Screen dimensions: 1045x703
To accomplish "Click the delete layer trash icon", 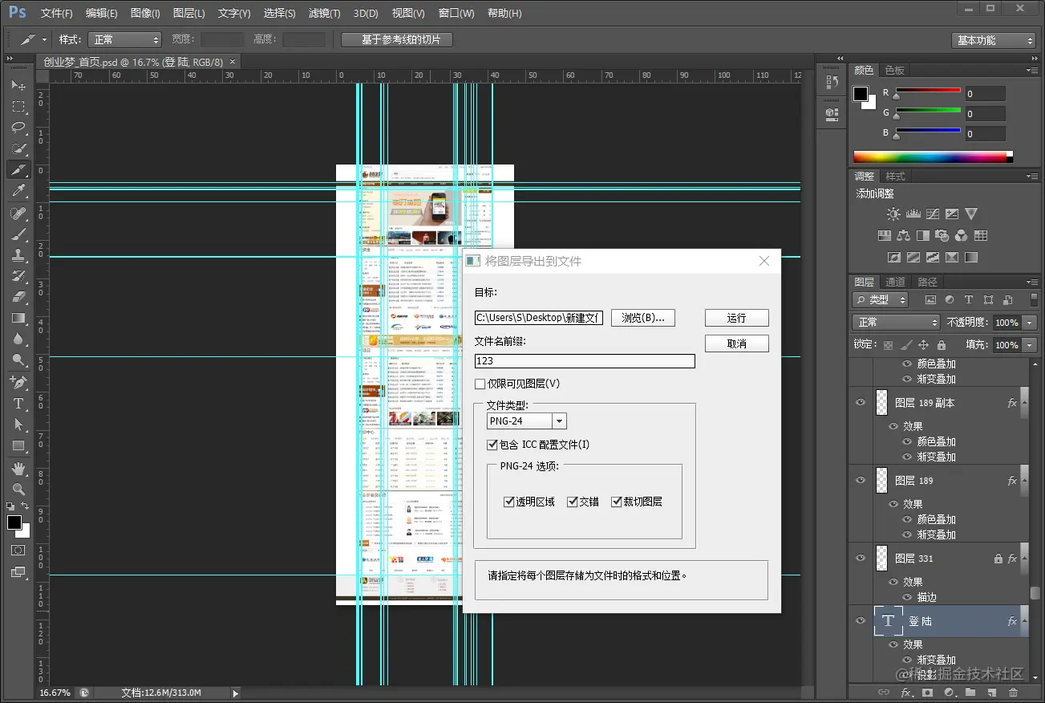I will tap(1013, 692).
